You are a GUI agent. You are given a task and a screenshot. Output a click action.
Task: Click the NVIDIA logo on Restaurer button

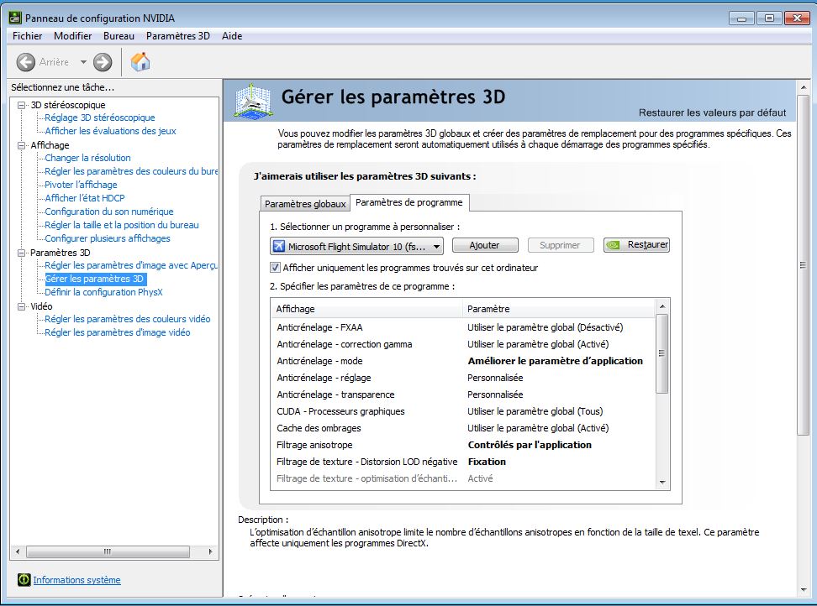click(x=614, y=245)
